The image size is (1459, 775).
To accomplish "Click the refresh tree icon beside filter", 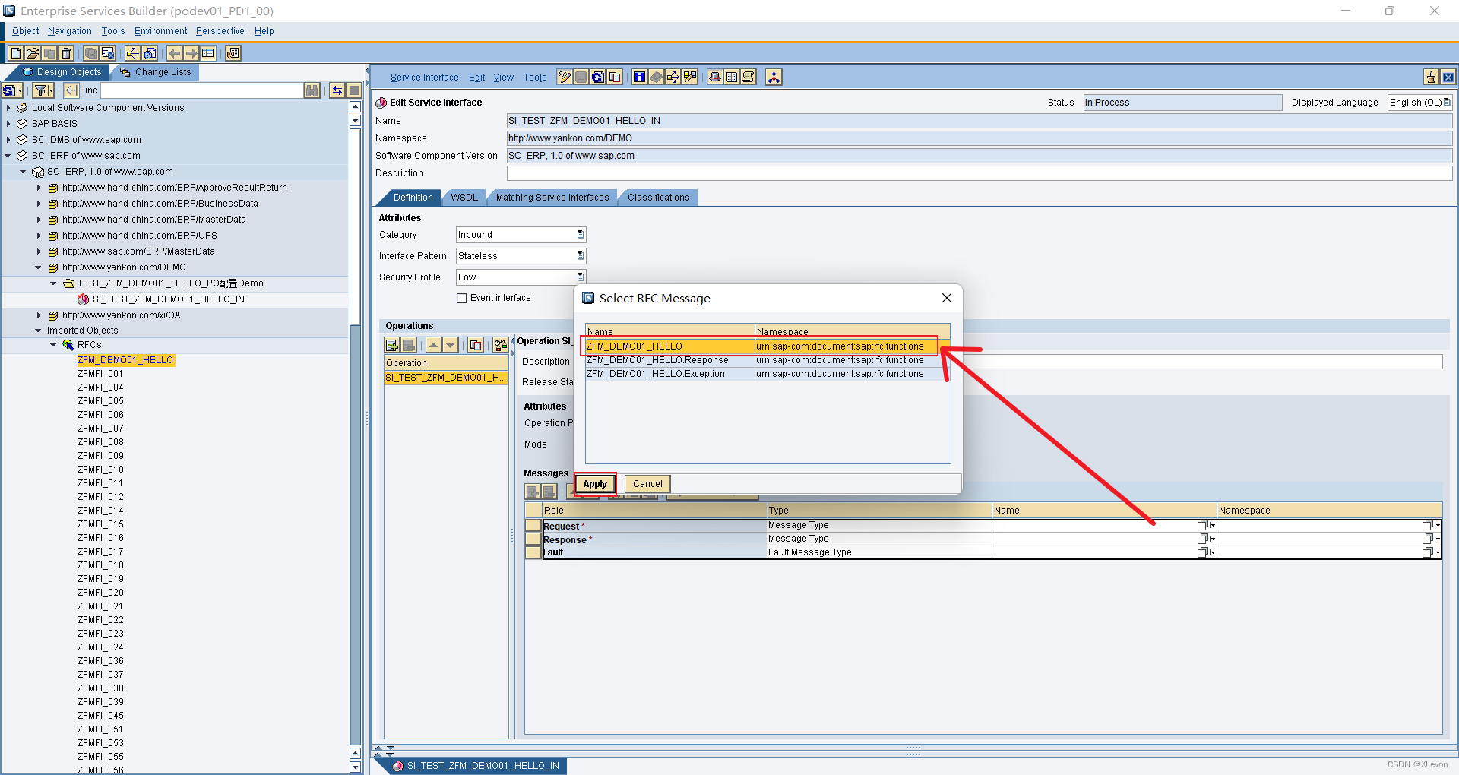I will click(11, 90).
